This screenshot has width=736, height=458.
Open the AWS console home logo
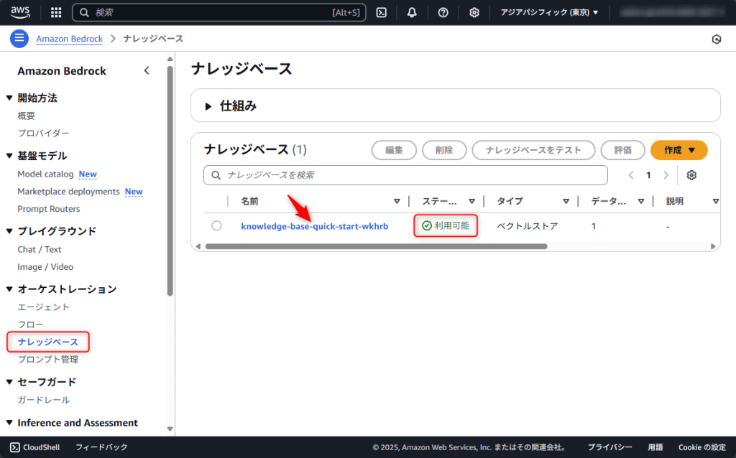(20, 12)
